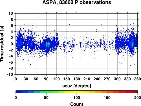Select the dark red end of colorbar
Viewport: 141px width, 106px height.
tap(135, 92)
